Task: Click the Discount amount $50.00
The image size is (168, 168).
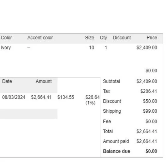Action: pos(150,101)
